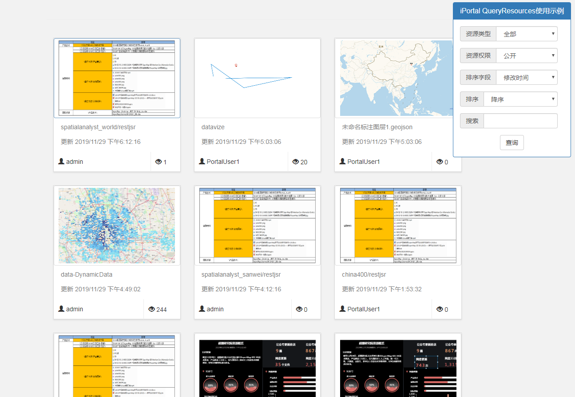Click the eye icon on data-DynamicData card
This screenshot has width=575, height=397.
151,309
